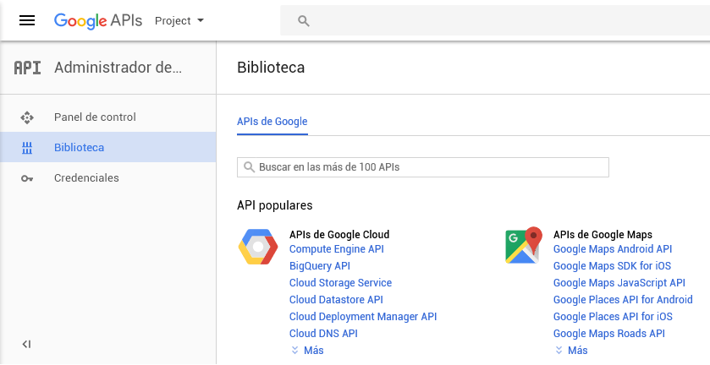Screen dimensions: 710x365
Task: Collapse the left sidebar panel
Action: click(x=26, y=344)
